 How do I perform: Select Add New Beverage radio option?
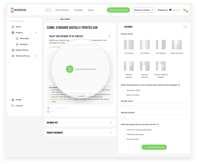pos(124,135)
